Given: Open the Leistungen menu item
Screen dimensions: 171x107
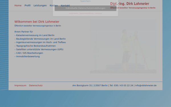Looking at the screenshot, I should click(x=40, y=5).
